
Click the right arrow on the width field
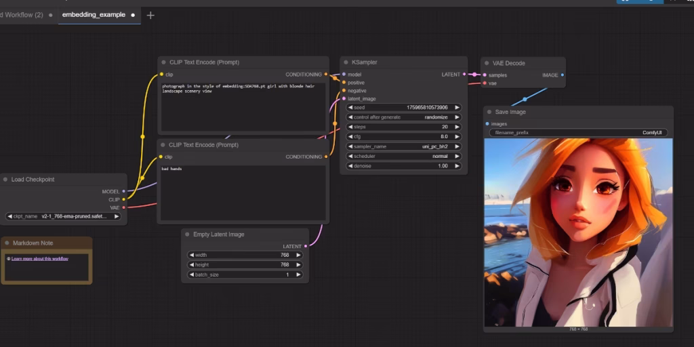(300, 255)
